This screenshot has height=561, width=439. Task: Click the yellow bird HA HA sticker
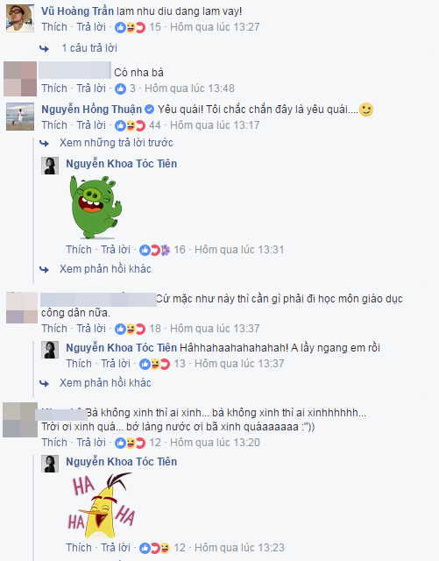[102, 506]
